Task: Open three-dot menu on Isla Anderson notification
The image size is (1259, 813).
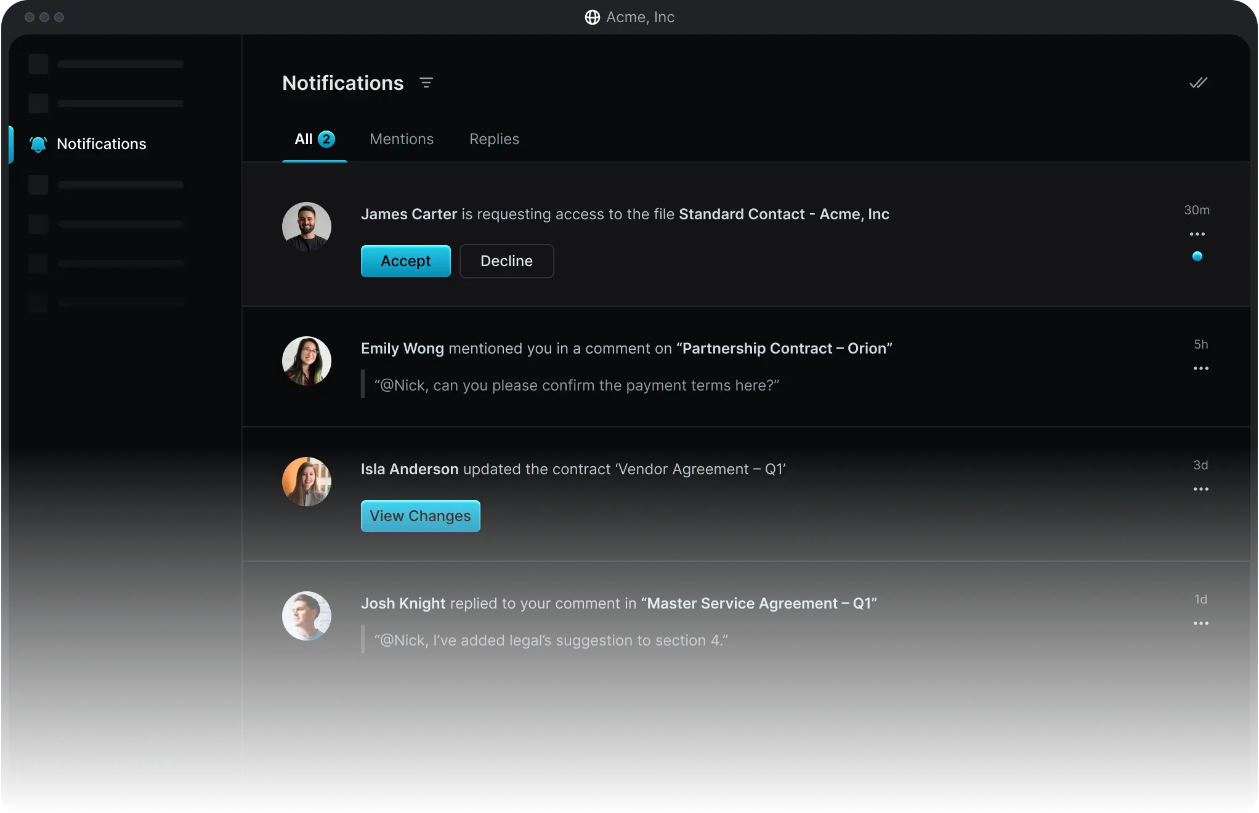Action: click(1200, 489)
